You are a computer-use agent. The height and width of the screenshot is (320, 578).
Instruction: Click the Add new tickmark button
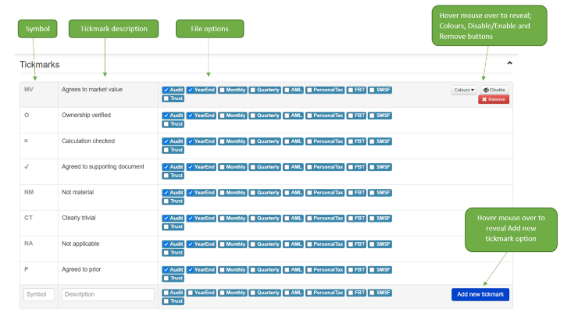point(480,294)
